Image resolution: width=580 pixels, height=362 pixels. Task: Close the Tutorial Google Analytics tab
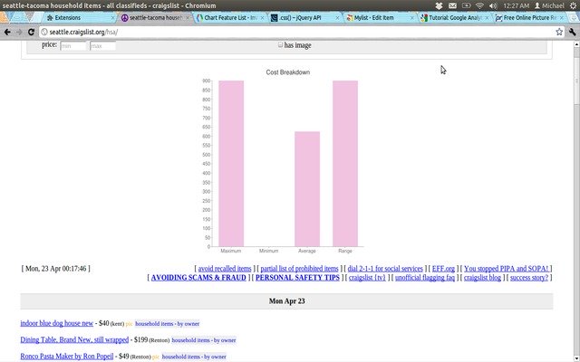click(487, 18)
